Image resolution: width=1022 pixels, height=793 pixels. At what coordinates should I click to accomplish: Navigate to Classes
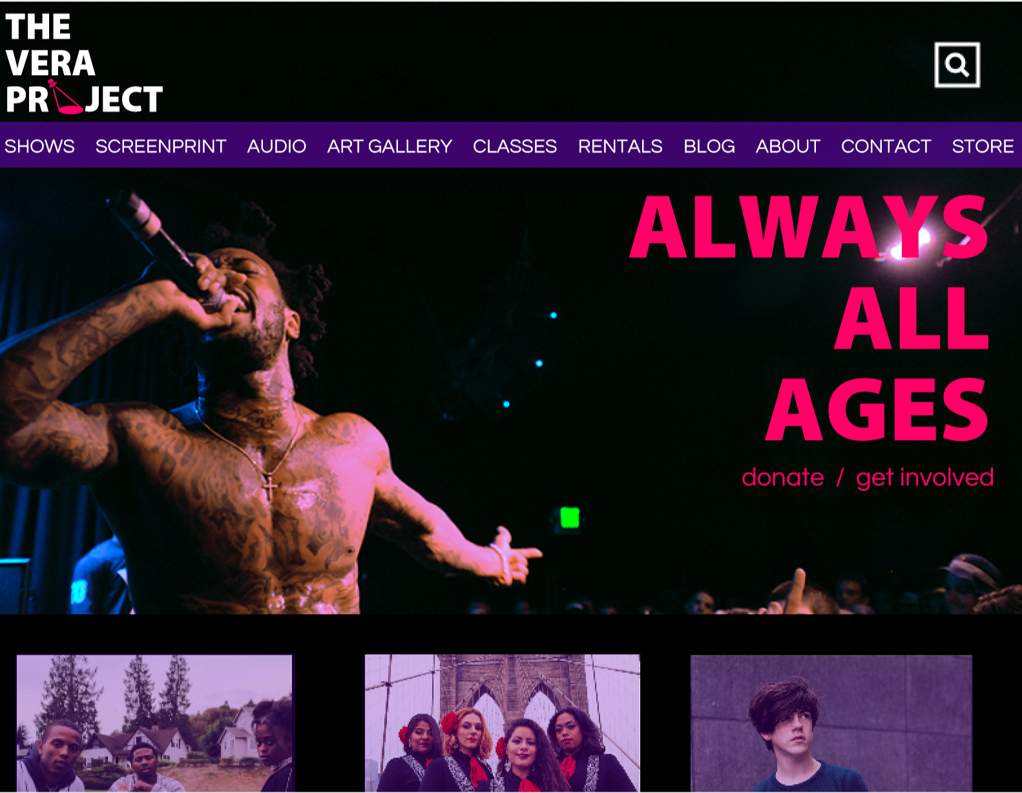click(x=515, y=146)
